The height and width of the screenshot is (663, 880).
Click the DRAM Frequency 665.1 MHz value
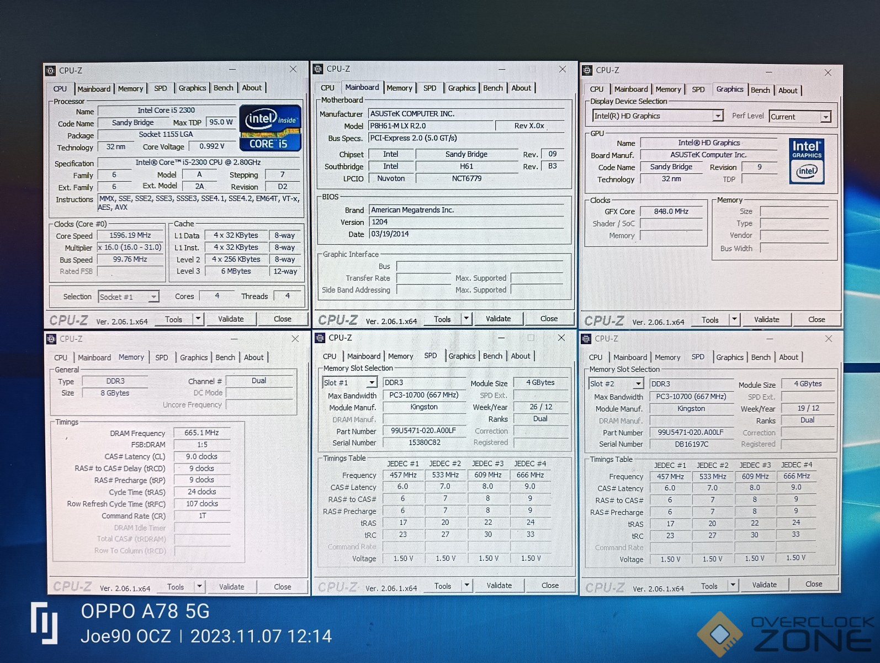(202, 433)
